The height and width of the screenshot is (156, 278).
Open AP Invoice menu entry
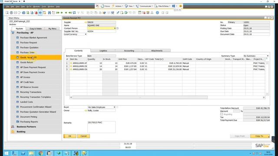point(25,77)
